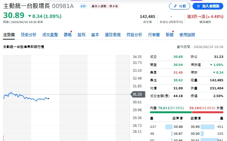
Task: Click the compare arrows icon
Action: click(175, 6)
